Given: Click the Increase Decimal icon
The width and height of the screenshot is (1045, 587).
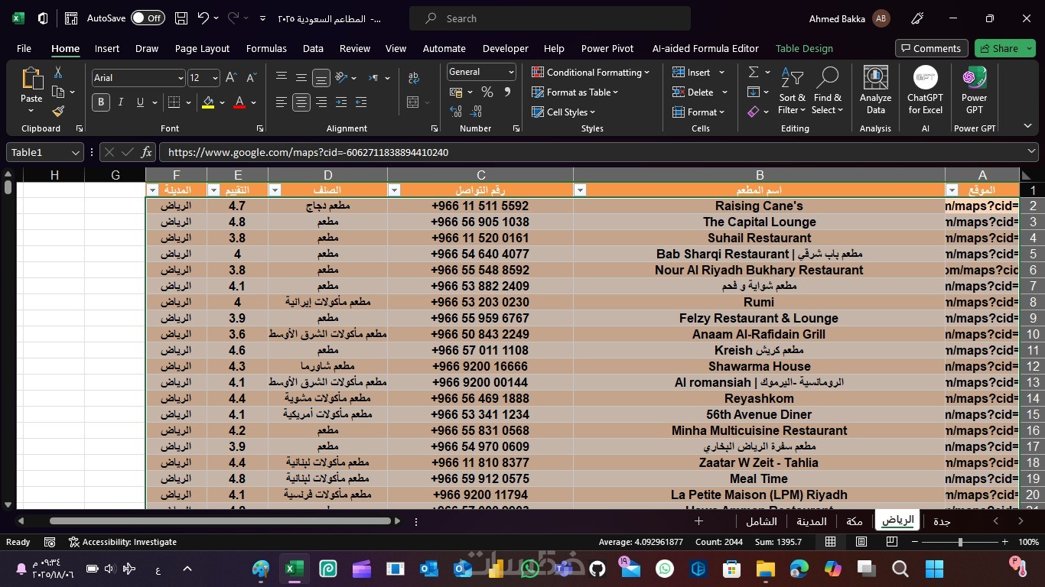Looking at the screenshot, I should pos(456,112).
